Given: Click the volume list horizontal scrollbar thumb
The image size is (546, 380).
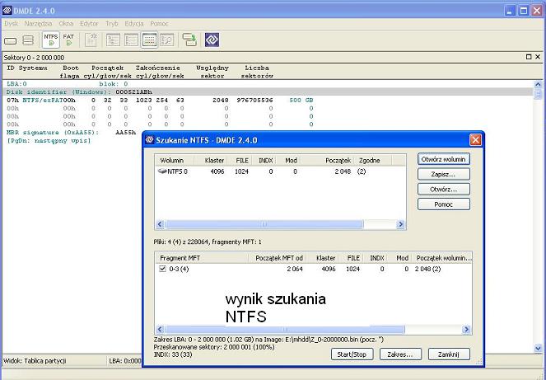Looking at the screenshot, I should [x=264, y=224].
